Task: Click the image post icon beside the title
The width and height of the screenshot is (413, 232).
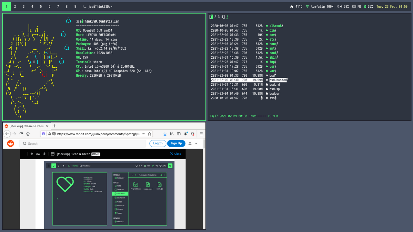Action: click(53, 154)
